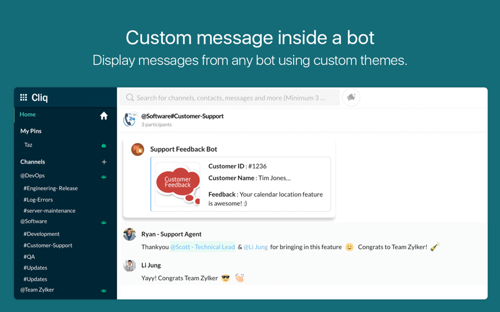Focus the search channels and contacts field

[x=229, y=97]
